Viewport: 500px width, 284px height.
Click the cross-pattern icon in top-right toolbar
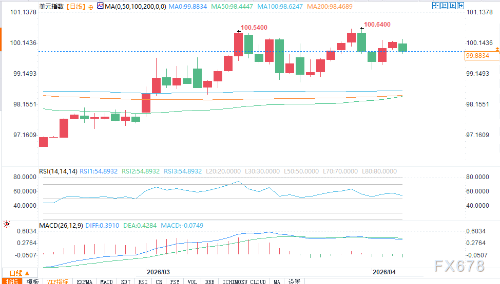point(436,6)
